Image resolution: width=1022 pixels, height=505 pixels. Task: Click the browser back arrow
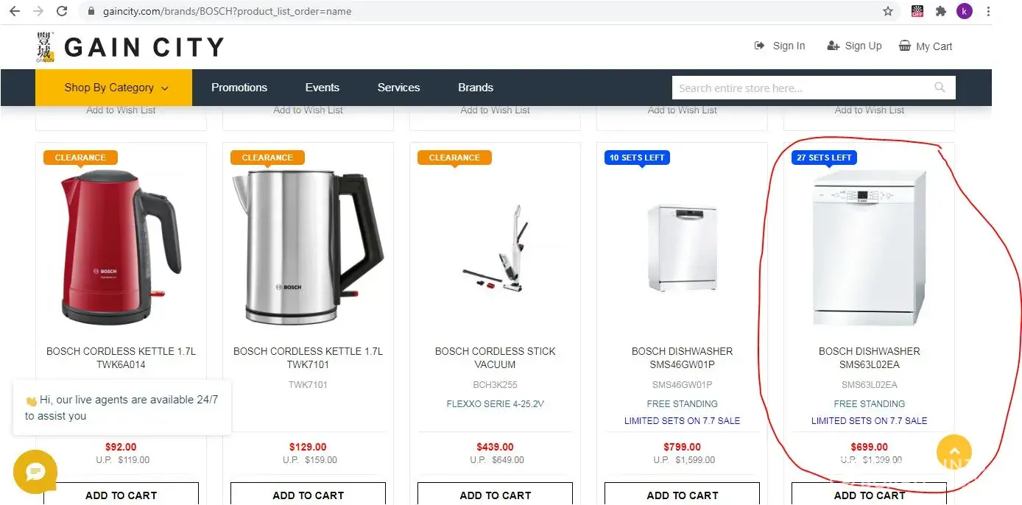coord(14,11)
